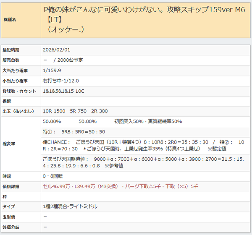Select the '価格詳細' label
The image size is (252, 235).
11,187
